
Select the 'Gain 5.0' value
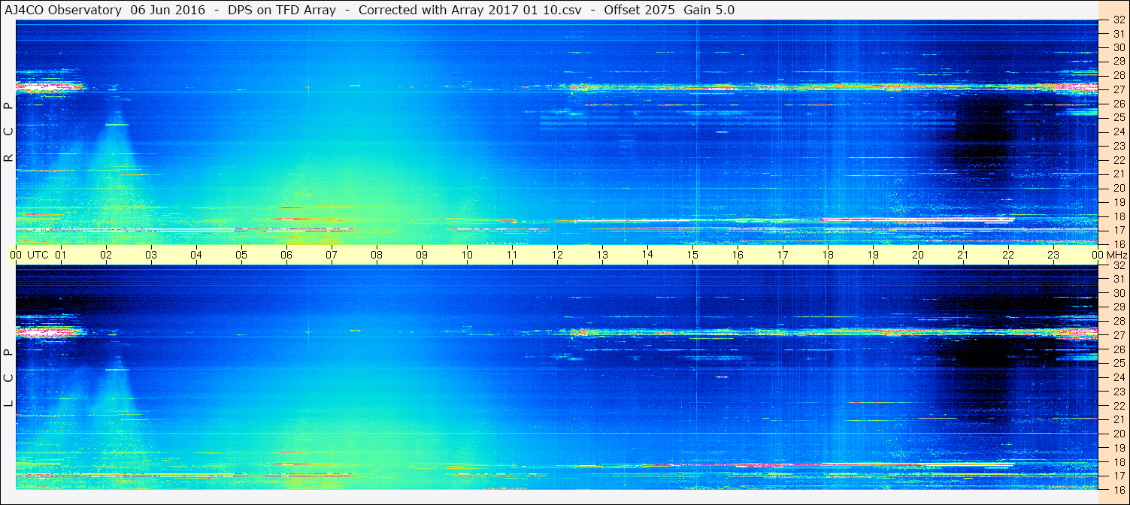709,10
